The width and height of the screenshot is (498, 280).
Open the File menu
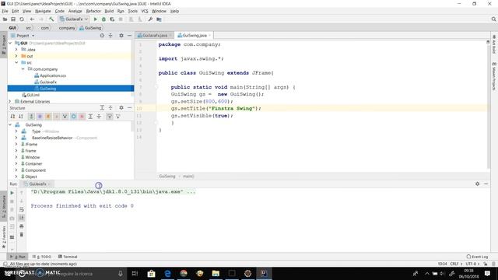(x=5, y=11)
